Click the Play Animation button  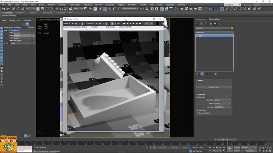[x=217, y=147]
